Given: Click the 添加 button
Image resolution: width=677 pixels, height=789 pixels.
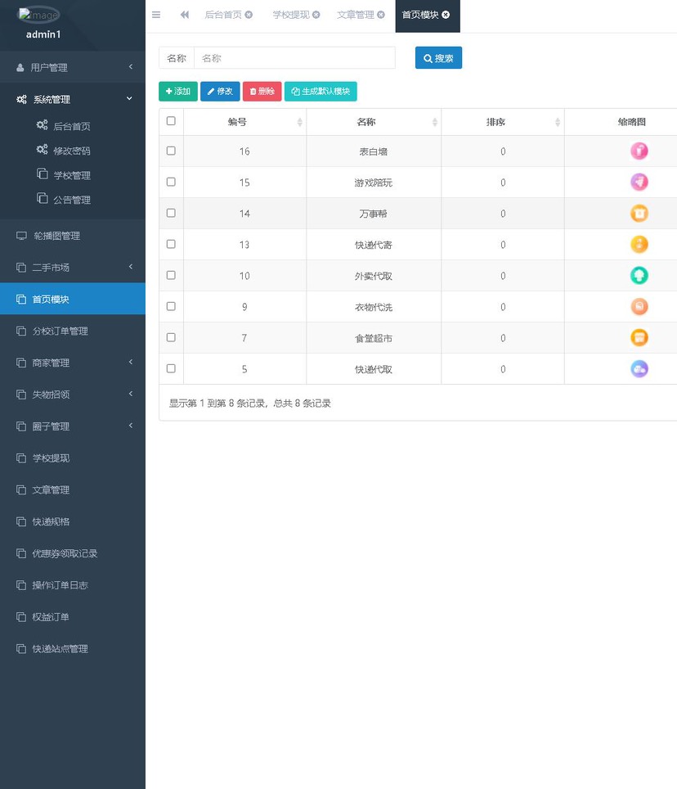Looking at the screenshot, I should pyautogui.click(x=177, y=91).
